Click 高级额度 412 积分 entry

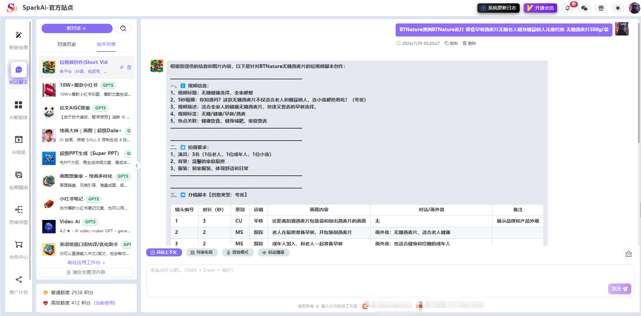coord(79,303)
